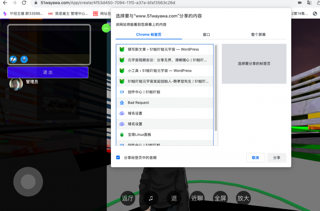Open the 近聊 round button

tap(197, 198)
